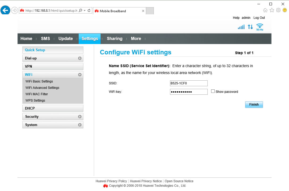Open the browser home page icon
The image size is (289, 191).
(x=265, y=10)
